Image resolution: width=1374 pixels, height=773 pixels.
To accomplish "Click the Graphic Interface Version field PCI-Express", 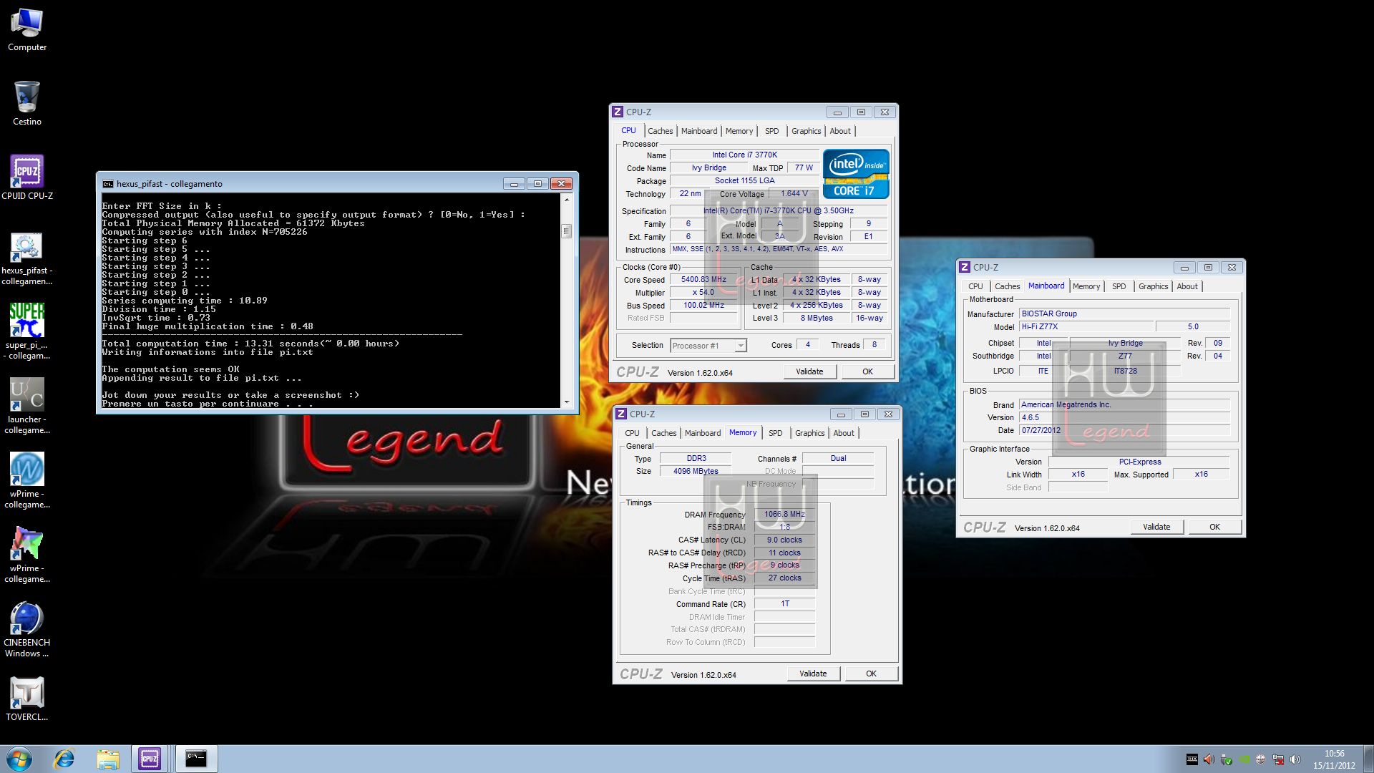I will [x=1139, y=462].
